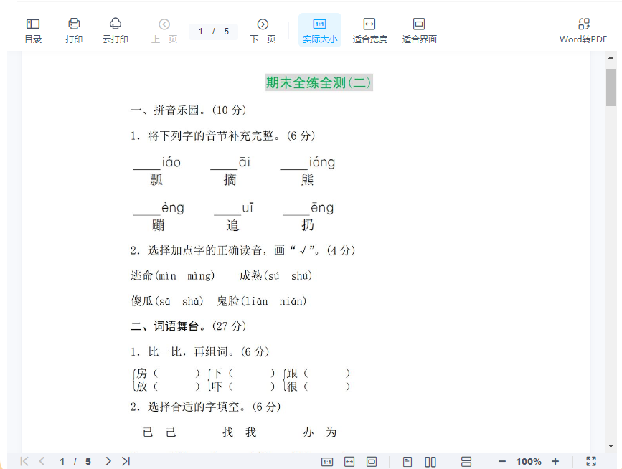Screen dimensions: 622x469
Task: Click the vertical scrollbar thumb
Action: (611, 87)
